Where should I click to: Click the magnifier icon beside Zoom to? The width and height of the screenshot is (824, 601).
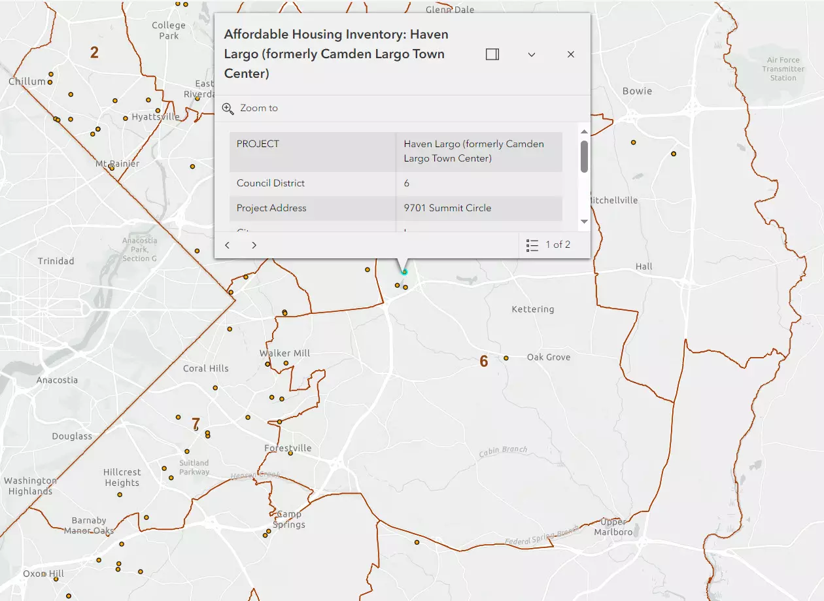[228, 109]
